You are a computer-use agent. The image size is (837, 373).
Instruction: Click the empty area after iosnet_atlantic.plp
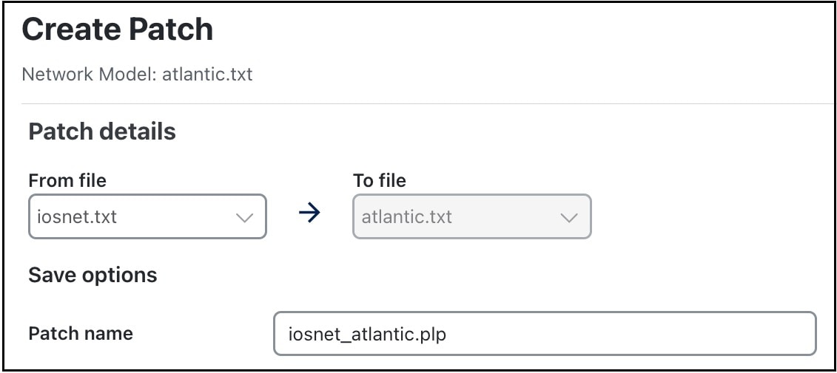(x=630, y=334)
